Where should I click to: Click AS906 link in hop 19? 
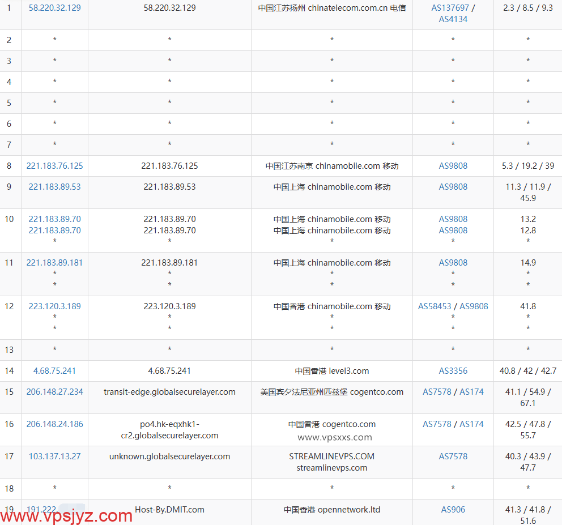[x=453, y=510]
